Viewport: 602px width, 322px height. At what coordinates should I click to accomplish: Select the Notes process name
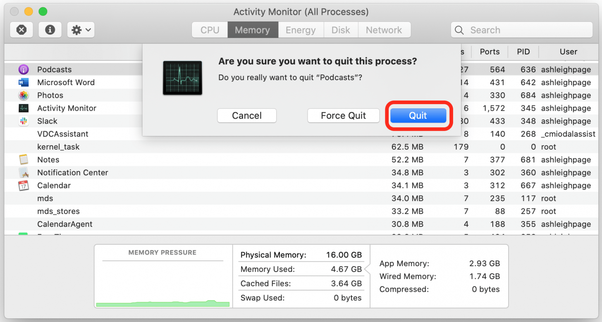pos(48,160)
